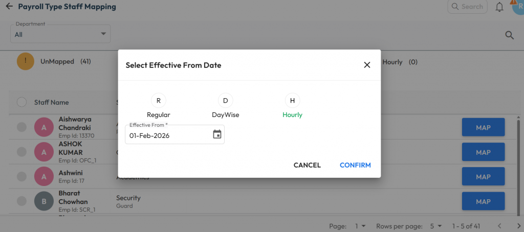The image size is (524, 232).
Task: Open the notifications bell icon
Action: [499, 7]
